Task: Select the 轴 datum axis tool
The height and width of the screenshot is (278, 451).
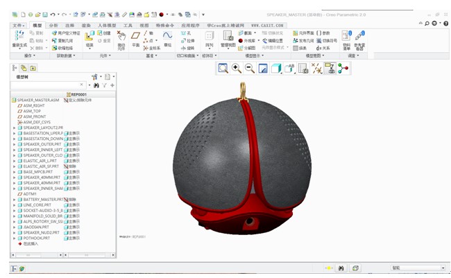Action: (148, 33)
